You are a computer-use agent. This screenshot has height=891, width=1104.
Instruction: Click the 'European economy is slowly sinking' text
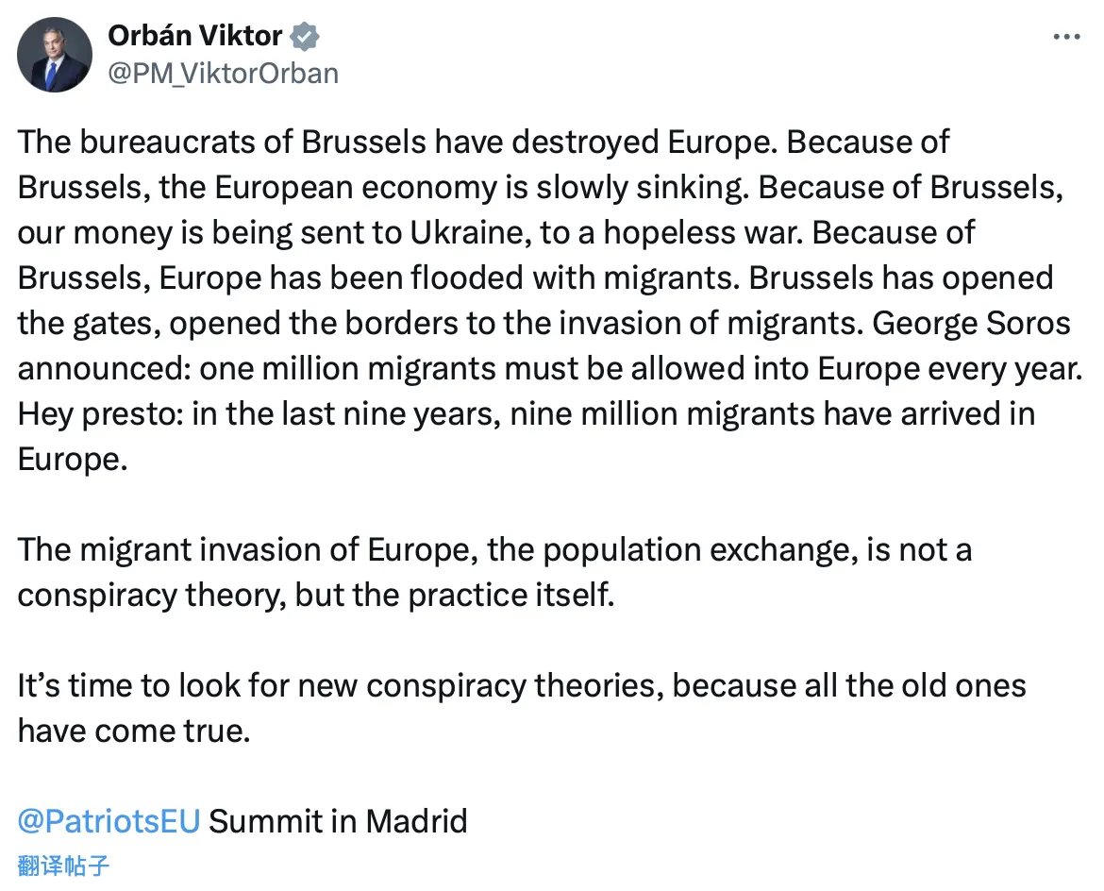pyautogui.click(x=472, y=188)
